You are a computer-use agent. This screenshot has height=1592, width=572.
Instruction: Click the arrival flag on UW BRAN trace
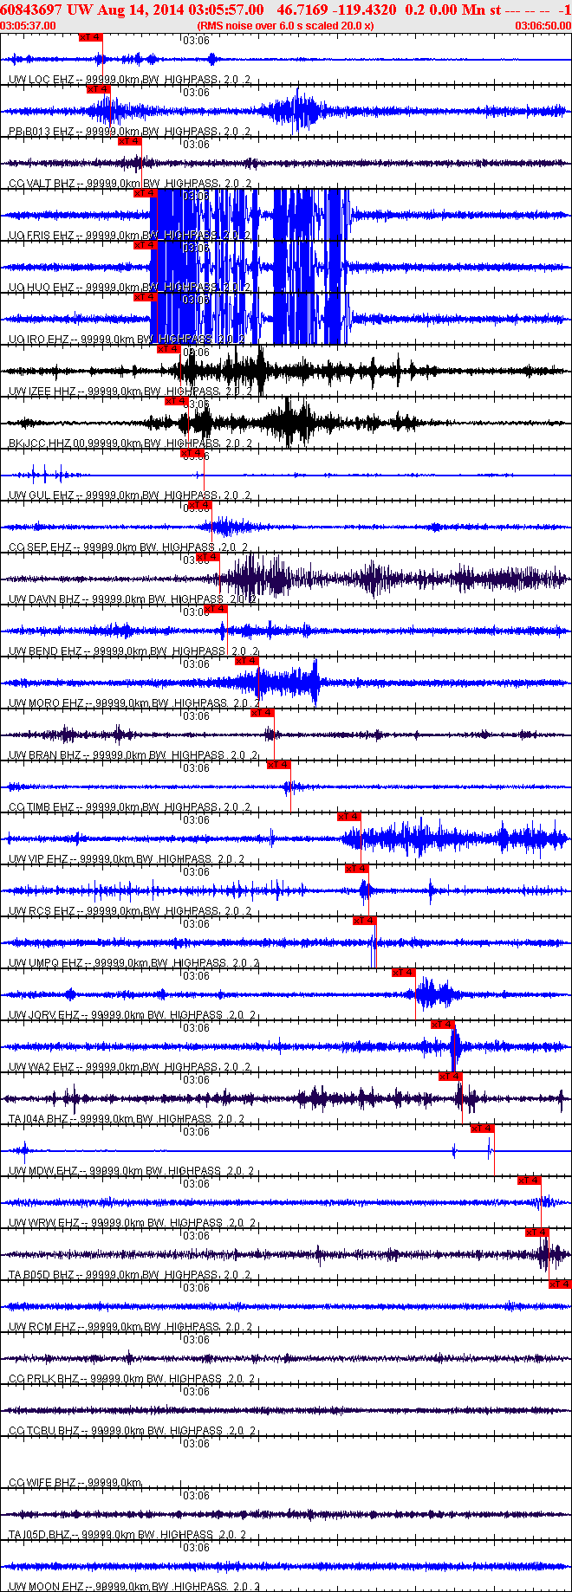(262, 713)
